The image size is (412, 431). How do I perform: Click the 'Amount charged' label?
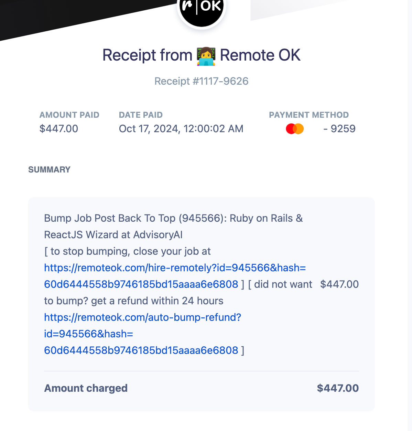coord(86,388)
